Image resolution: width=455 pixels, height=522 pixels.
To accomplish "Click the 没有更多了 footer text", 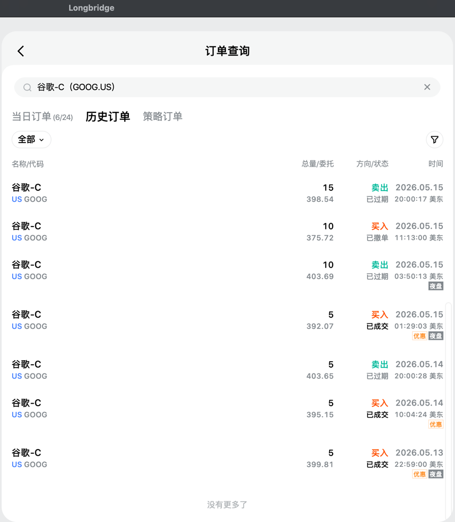I will click(x=227, y=505).
